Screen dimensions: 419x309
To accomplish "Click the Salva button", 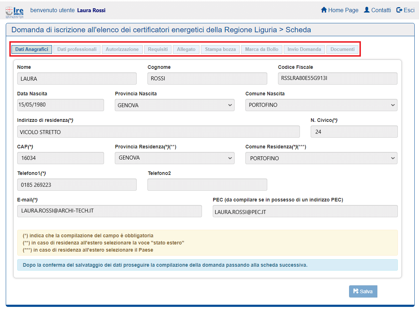I will [x=363, y=291].
